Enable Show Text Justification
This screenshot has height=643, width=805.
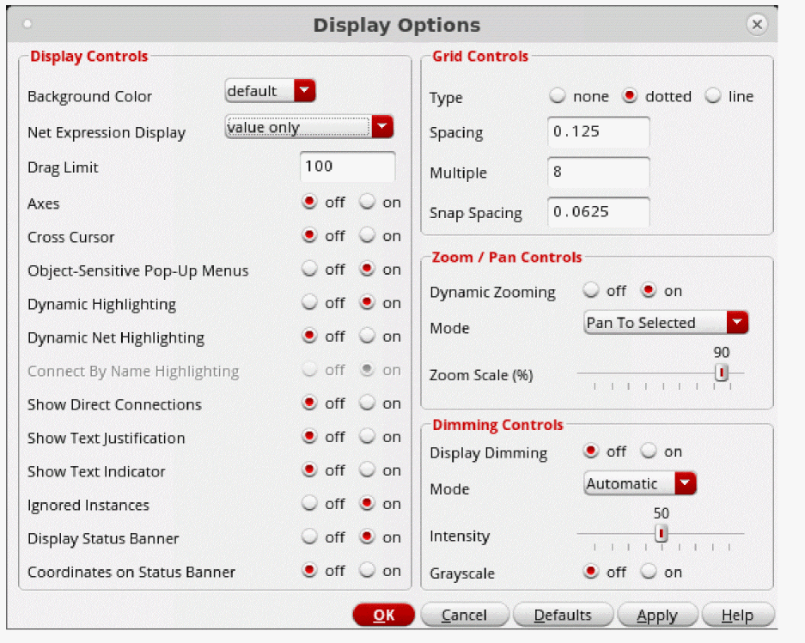[x=367, y=437]
